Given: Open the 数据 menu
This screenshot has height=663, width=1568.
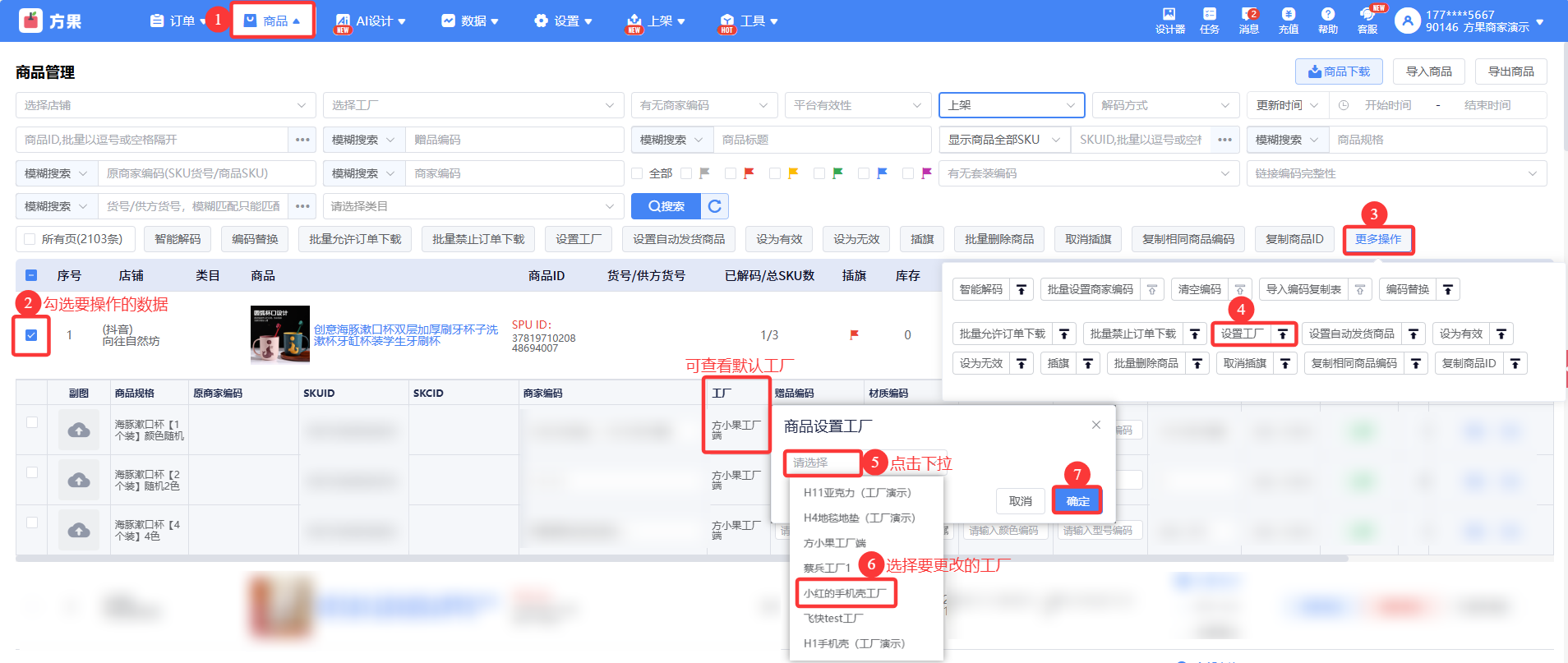Looking at the screenshot, I should 470,21.
